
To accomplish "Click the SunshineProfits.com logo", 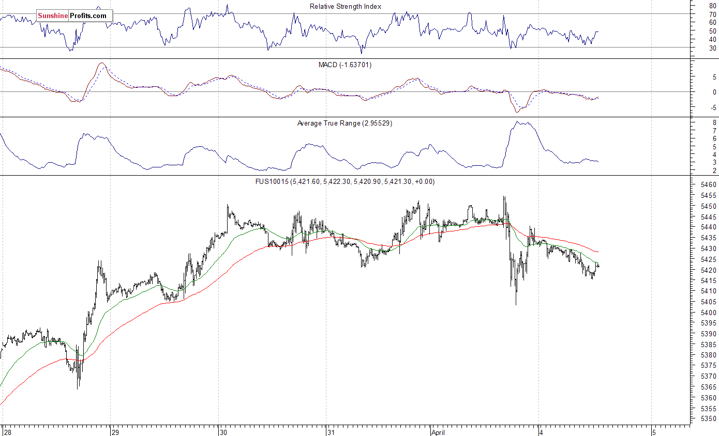I will pyautogui.click(x=74, y=15).
